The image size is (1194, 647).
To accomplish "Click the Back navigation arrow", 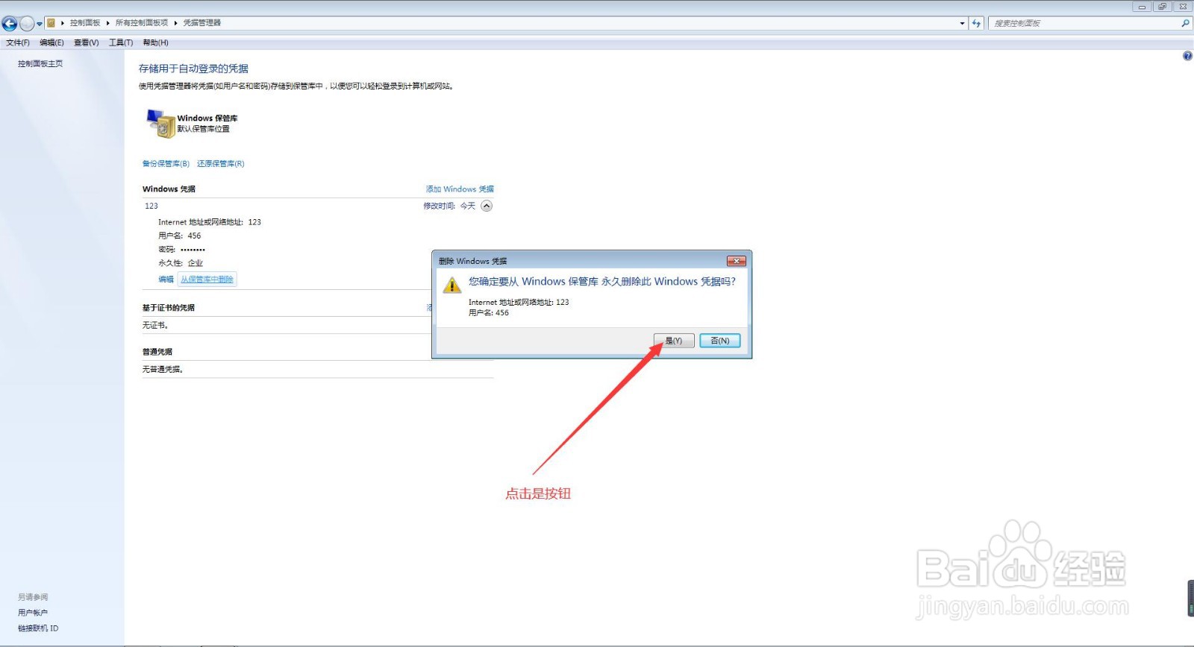I will coord(10,23).
